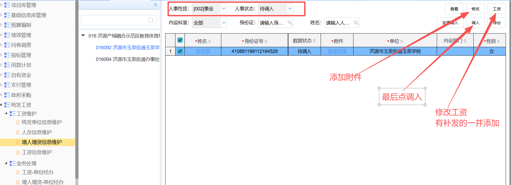Viewport: 511px width, 185px height.
Task: Select 016092 济源市玉泉街道玉泉学校 tree item
Action: point(128,47)
